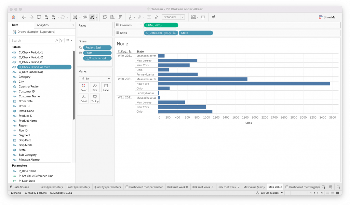Click the Show Me button

(327, 17)
